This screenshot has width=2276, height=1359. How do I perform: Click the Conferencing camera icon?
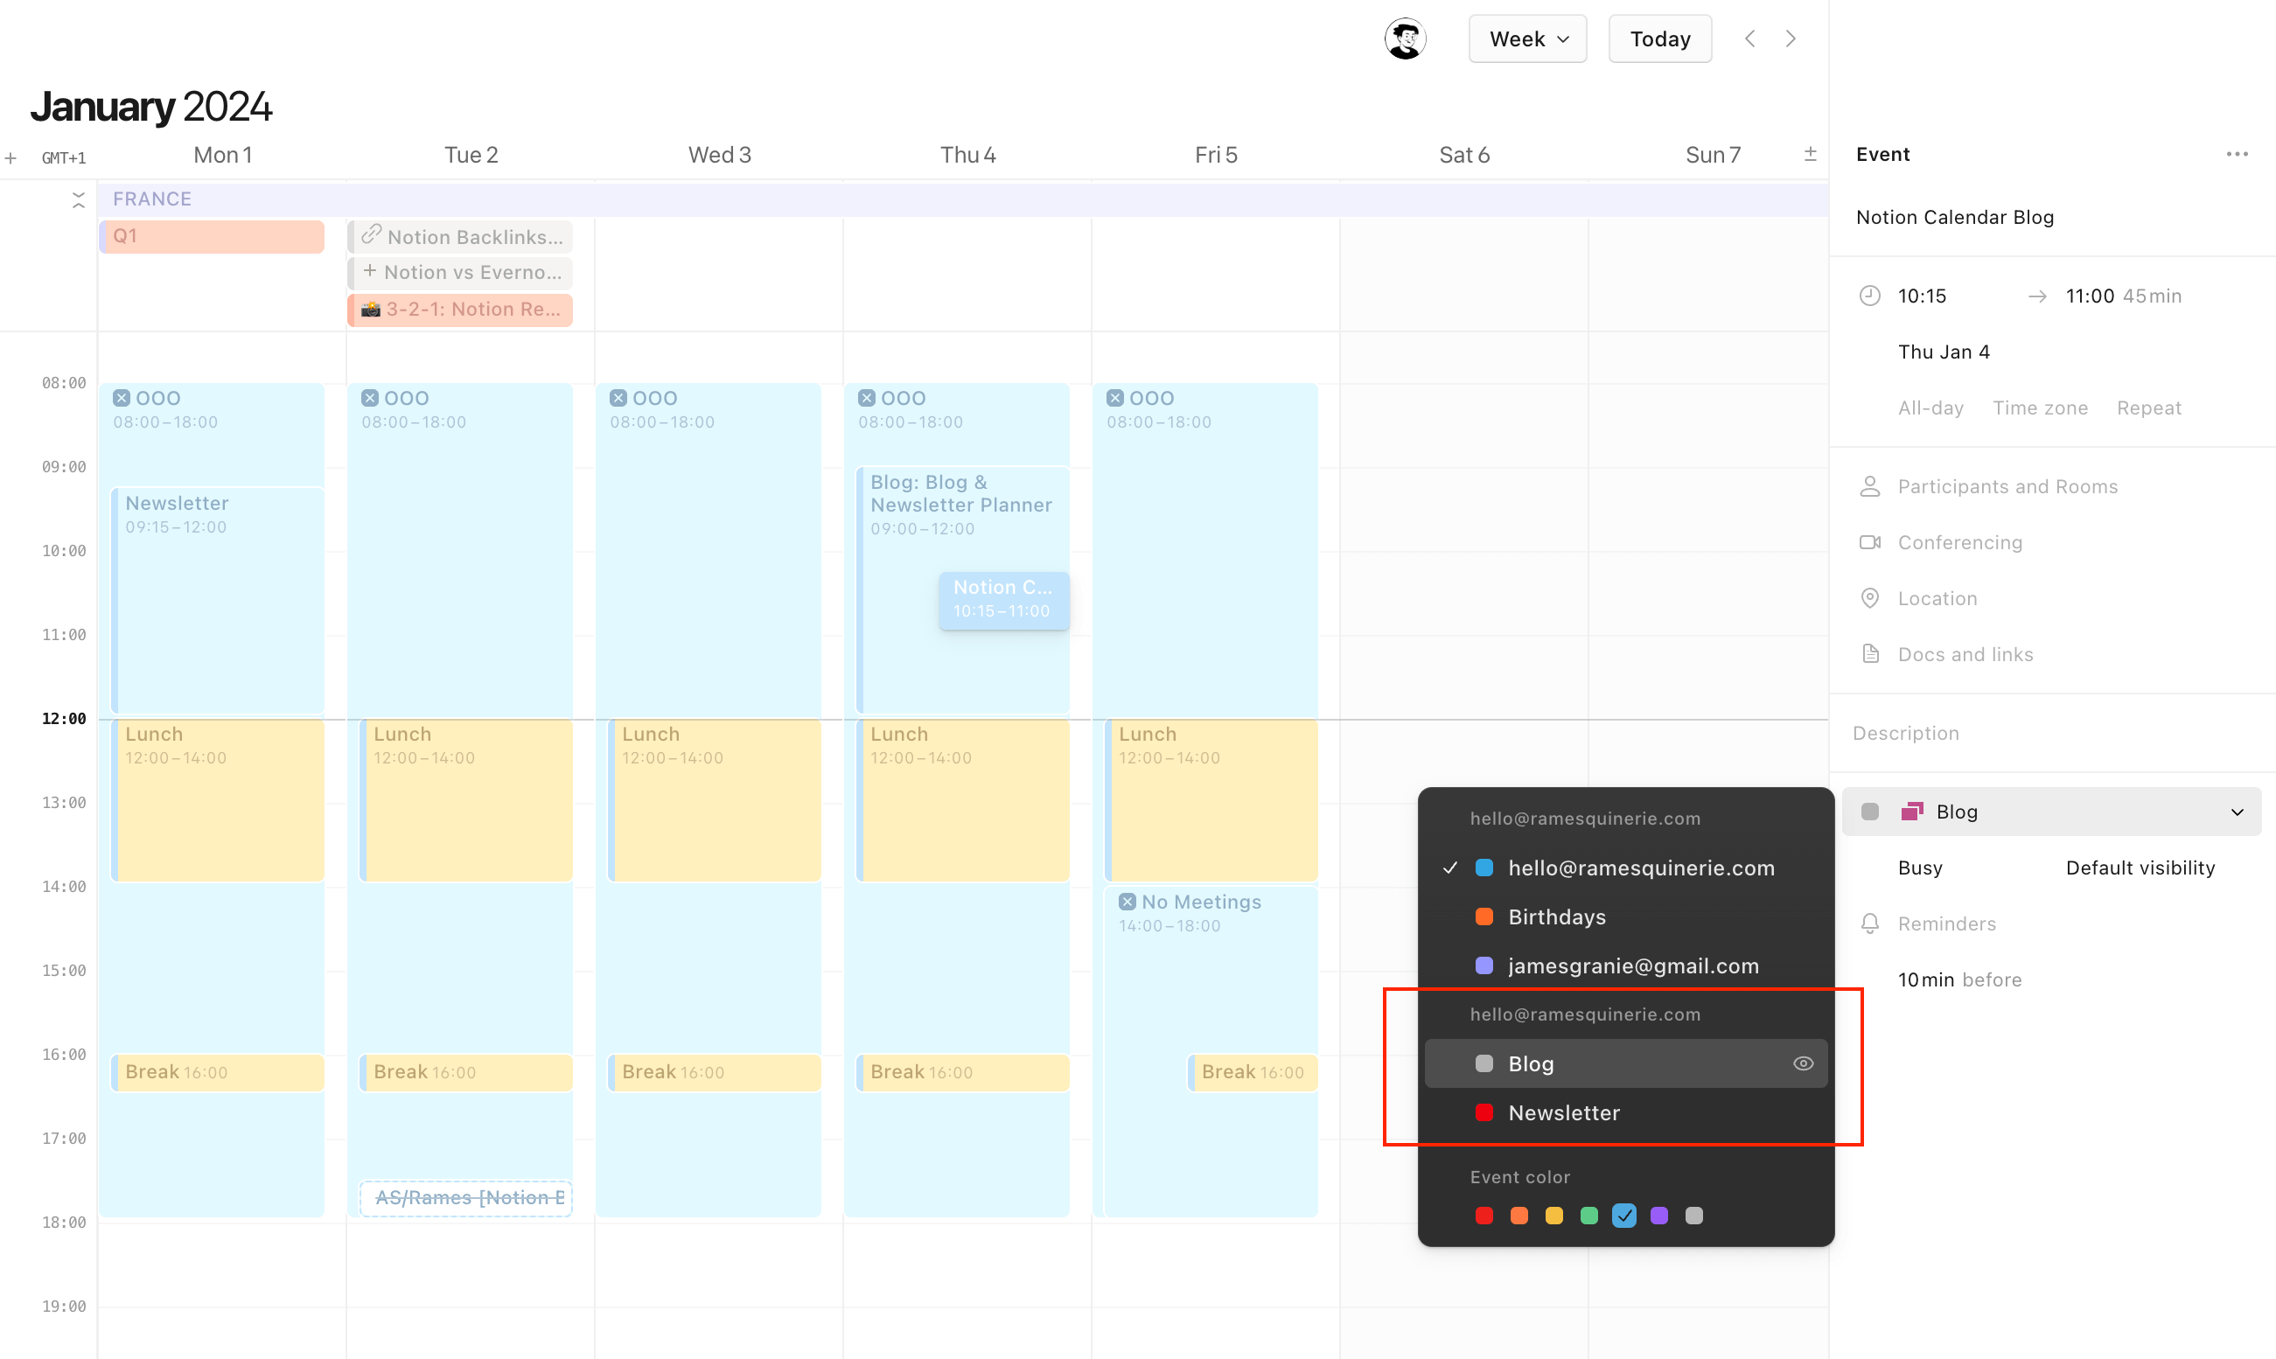[x=1869, y=542]
